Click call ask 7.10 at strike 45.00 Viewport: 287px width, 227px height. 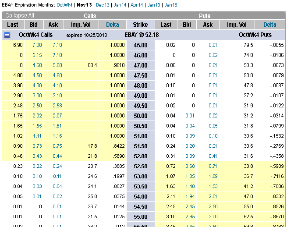click(57, 45)
